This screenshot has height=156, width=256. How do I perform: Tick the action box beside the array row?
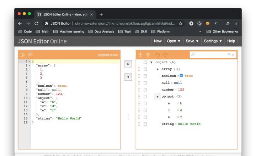coord(145,69)
